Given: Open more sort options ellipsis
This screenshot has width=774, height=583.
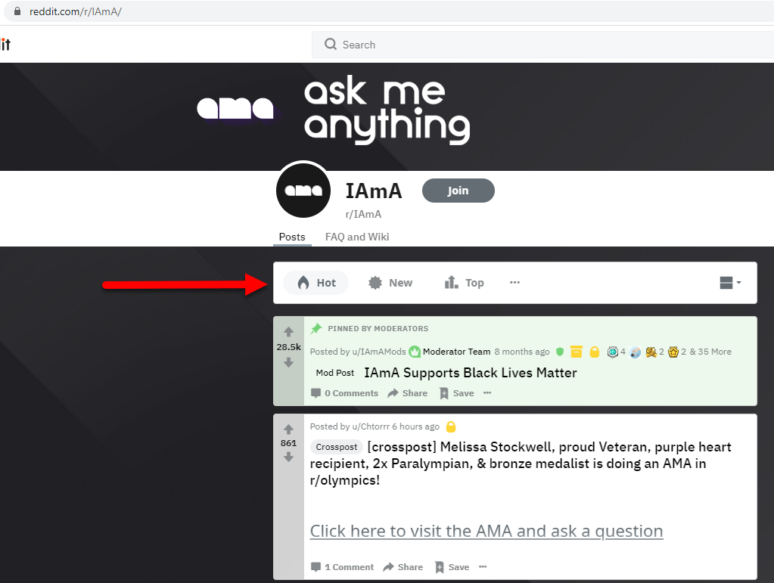Looking at the screenshot, I should (514, 283).
